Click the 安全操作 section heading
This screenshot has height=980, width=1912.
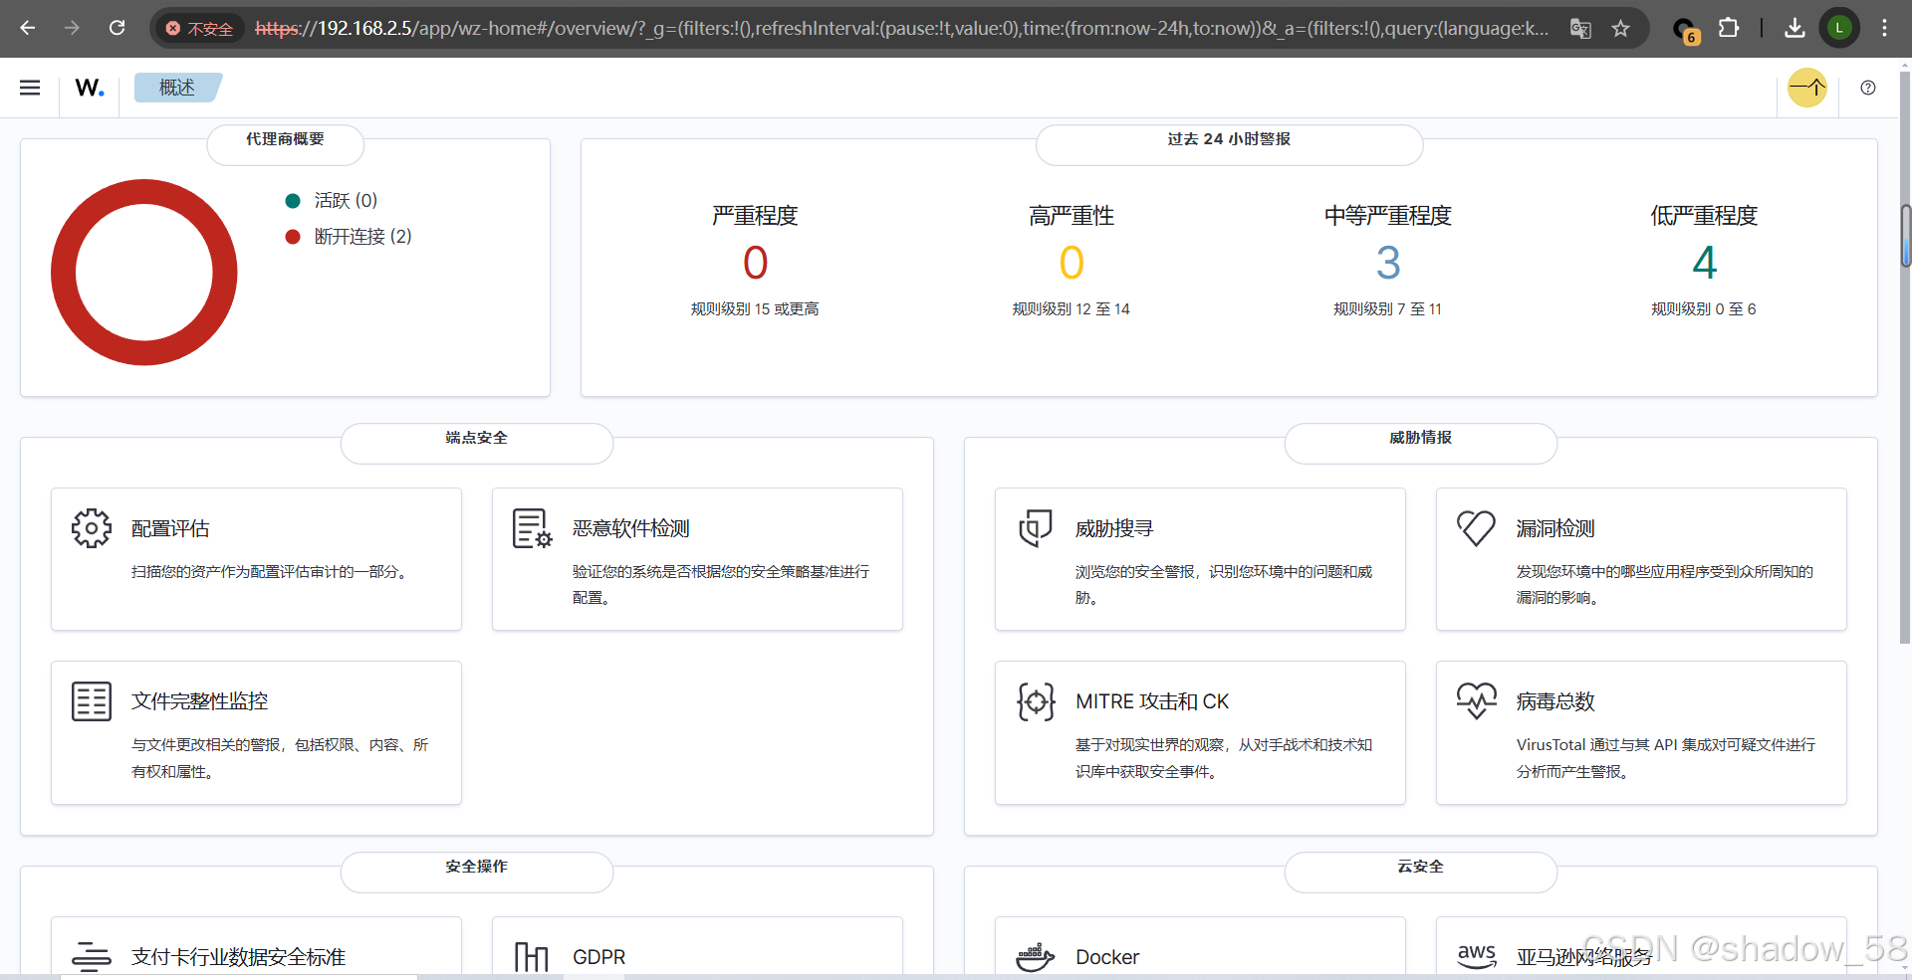(x=477, y=867)
